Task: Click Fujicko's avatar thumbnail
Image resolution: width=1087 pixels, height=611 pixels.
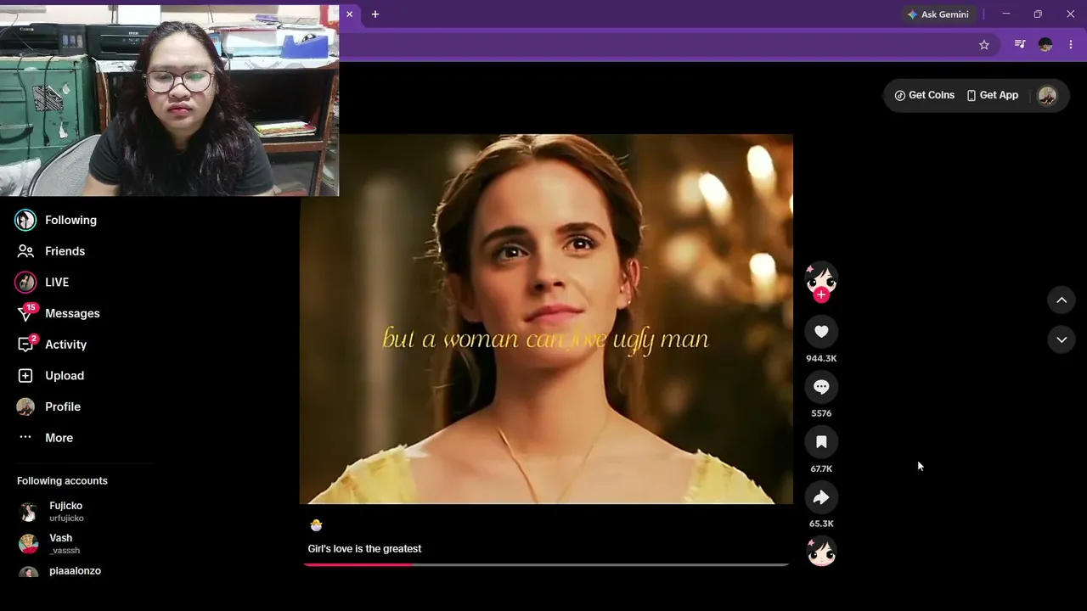Action: (29, 512)
